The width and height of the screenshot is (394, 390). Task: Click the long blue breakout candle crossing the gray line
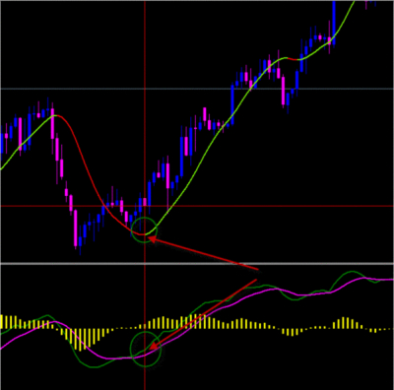[232, 104]
